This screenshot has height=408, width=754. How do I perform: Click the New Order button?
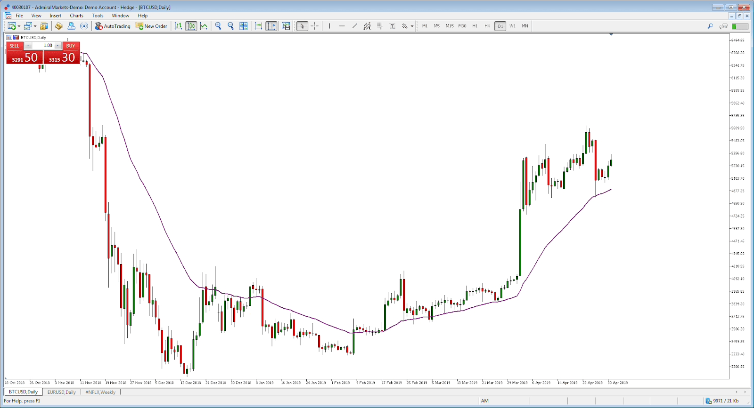pos(151,26)
